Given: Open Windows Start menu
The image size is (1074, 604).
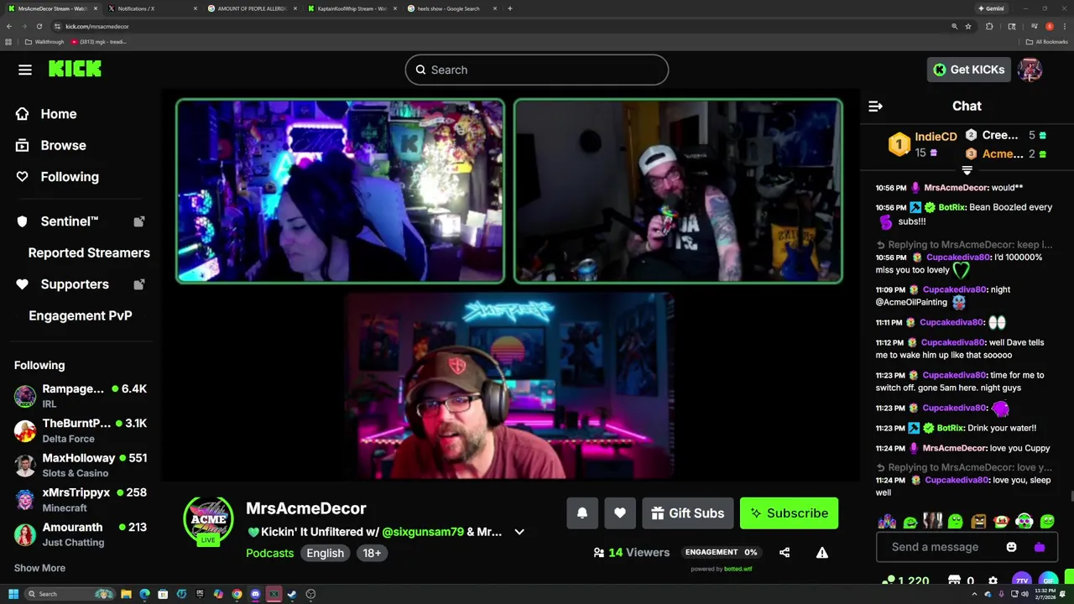Looking at the screenshot, I should (x=13, y=594).
